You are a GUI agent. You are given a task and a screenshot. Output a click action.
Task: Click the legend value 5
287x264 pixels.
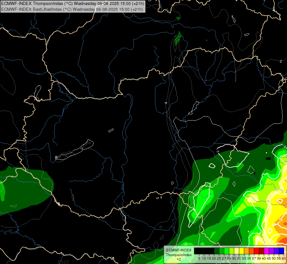pos(199,258)
